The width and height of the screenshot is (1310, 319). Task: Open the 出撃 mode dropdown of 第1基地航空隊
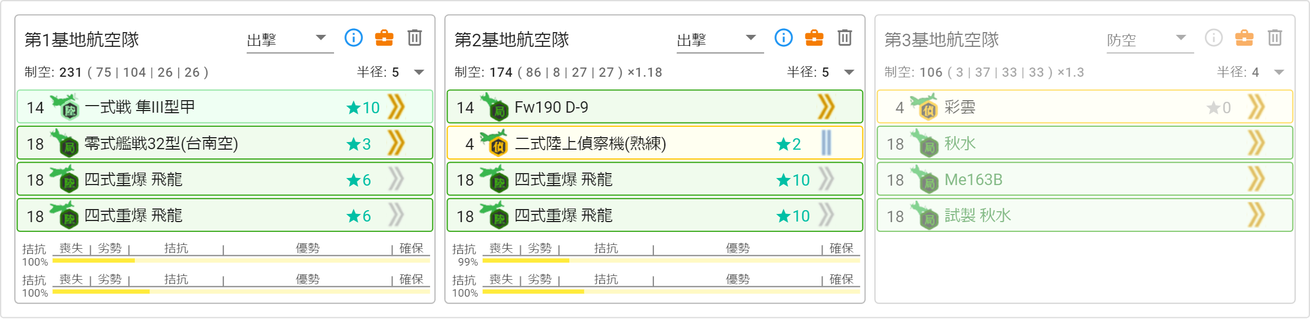coord(290,40)
